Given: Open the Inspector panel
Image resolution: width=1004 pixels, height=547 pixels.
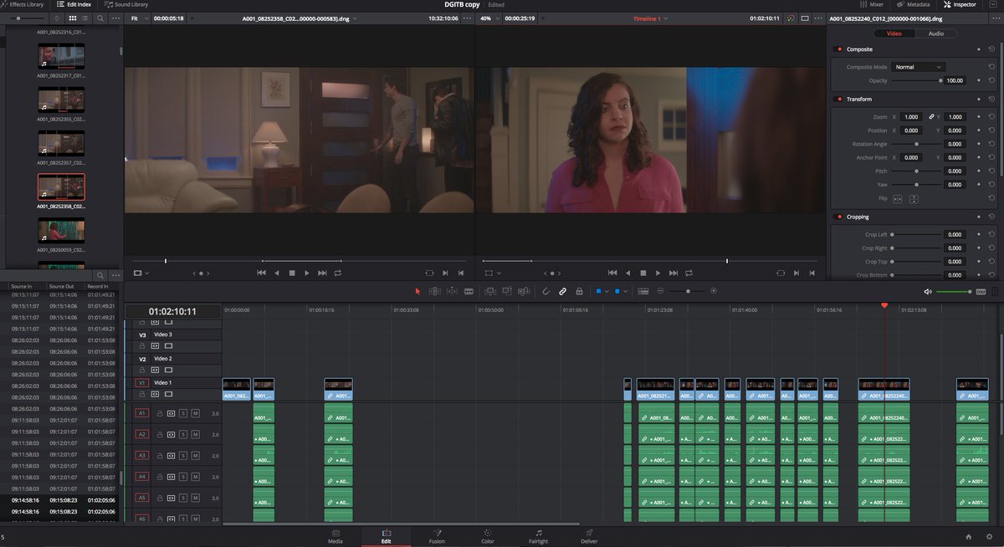Looking at the screenshot, I should pyautogui.click(x=960, y=4).
